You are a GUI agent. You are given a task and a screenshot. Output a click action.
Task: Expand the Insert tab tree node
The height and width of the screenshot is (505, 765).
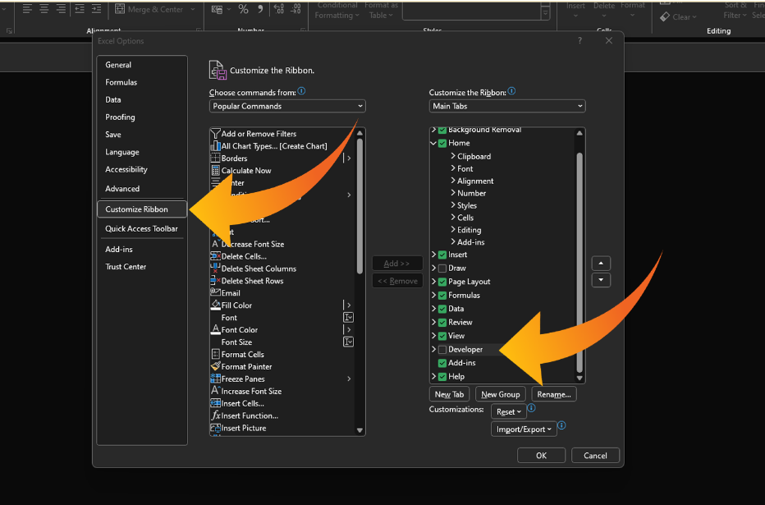point(434,255)
